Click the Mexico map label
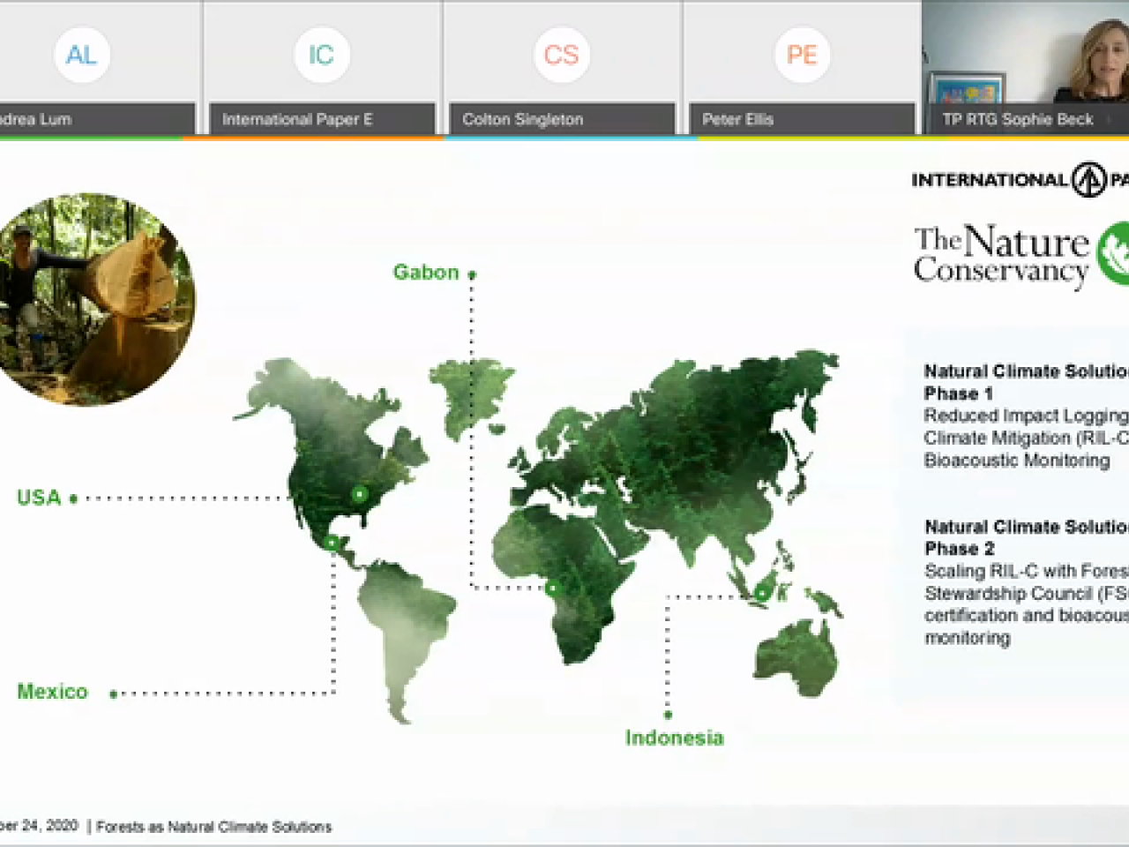 pos(52,692)
